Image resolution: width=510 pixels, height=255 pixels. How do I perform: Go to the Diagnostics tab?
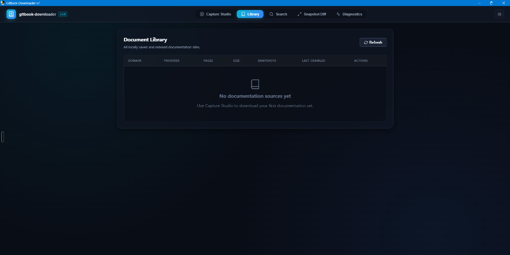[x=349, y=14]
